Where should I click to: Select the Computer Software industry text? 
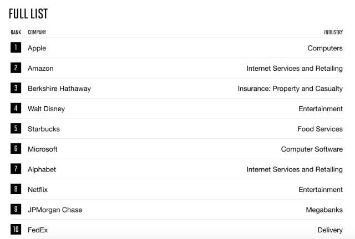[312, 149]
